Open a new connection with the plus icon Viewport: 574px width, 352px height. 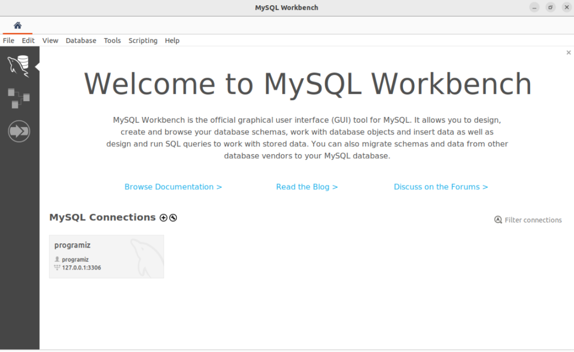pyautogui.click(x=163, y=217)
